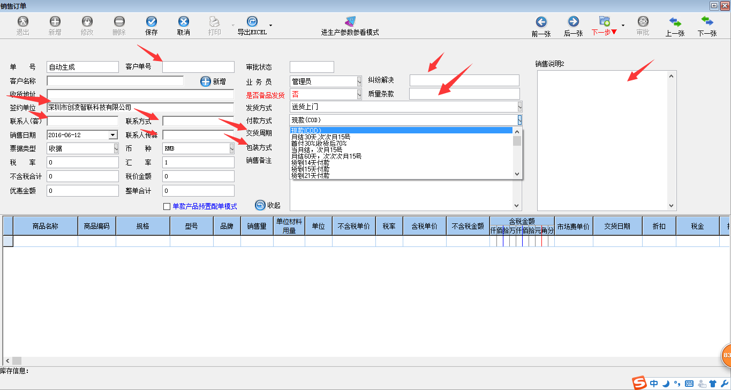
Task: Collapse the form with 收起 icon
Action: [x=260, y=205]
